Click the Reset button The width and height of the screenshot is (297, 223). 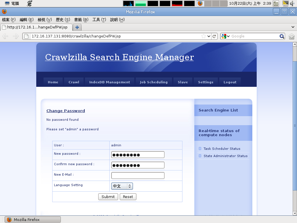click(x=128, y=197)
